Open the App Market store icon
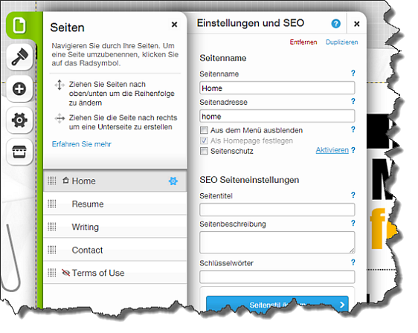 (19, 152)
